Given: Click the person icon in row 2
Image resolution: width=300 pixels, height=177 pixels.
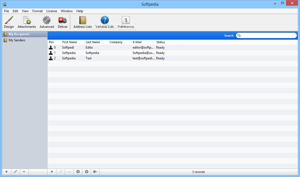Looking at the screenshot, I should [x=51, y=58].
